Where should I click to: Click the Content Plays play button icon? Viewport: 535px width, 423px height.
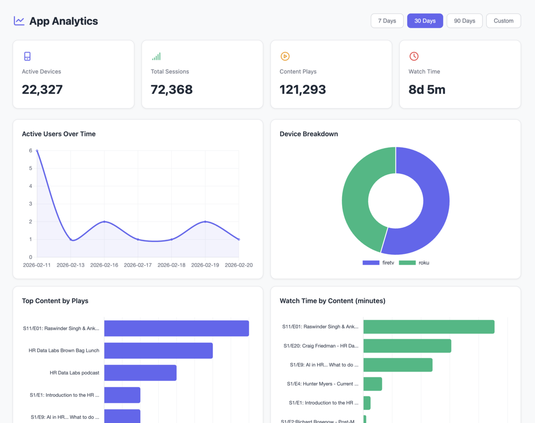(285, 56)
